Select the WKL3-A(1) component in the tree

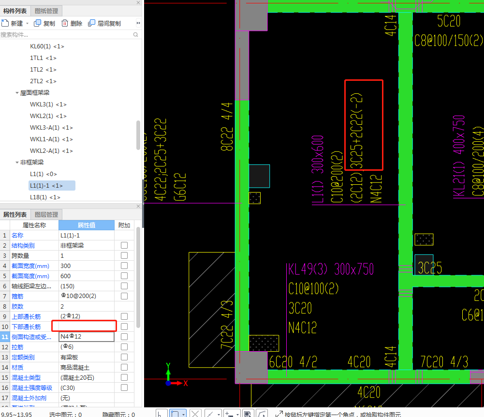pos(51,128)
